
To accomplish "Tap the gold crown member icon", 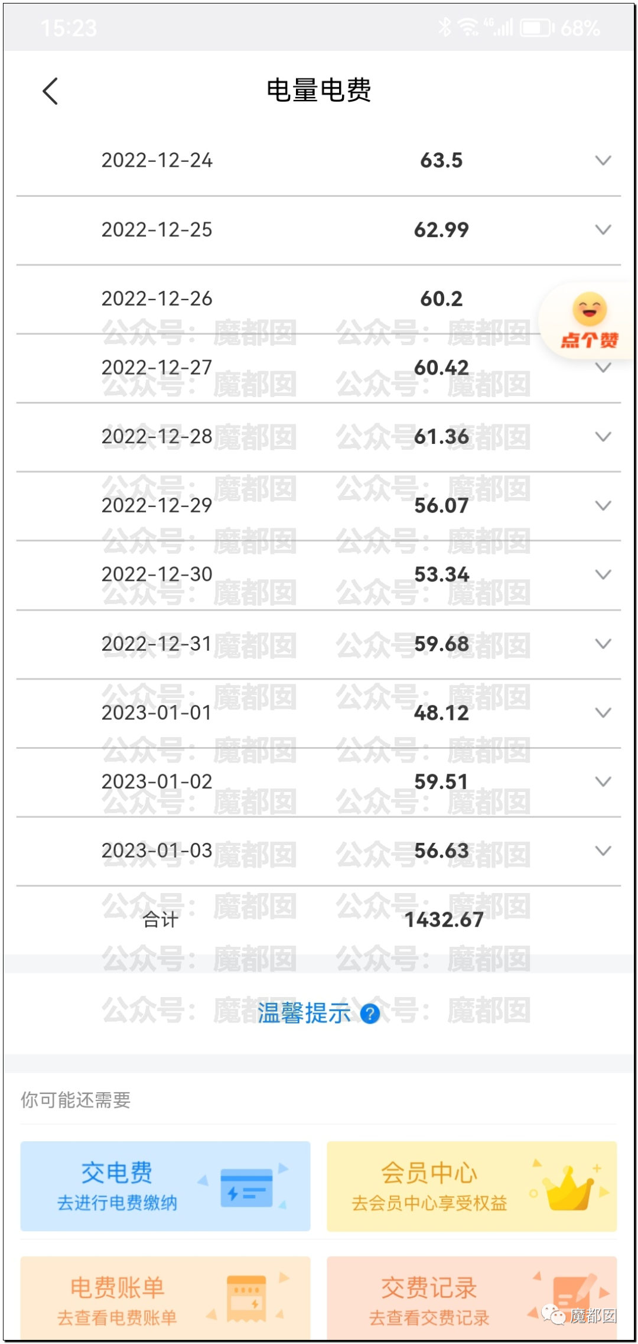I will click(569, 1187).
